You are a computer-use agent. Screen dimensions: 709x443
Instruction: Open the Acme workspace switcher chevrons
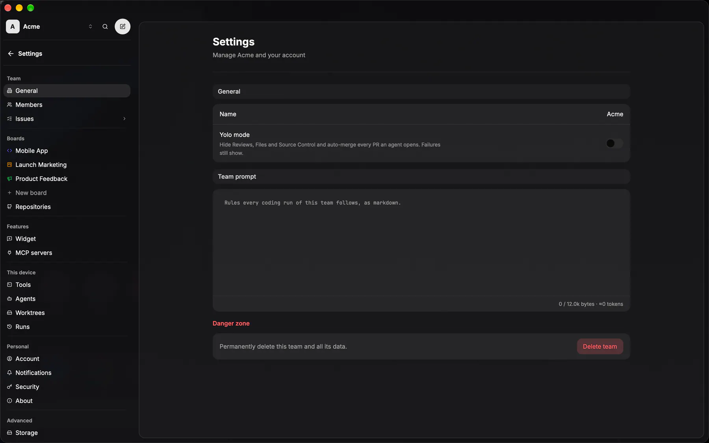(x=90, y=26)
